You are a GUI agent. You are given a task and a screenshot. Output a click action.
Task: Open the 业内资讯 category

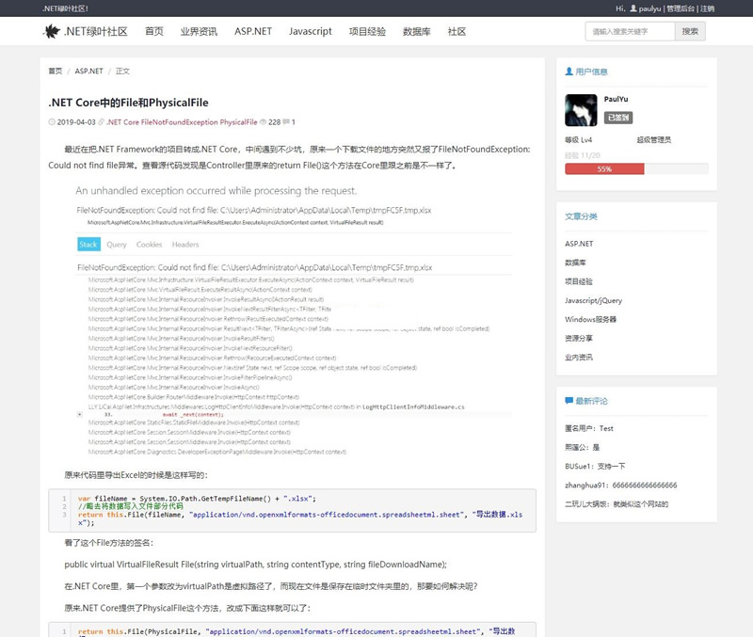pyautogui.click(x=579, y=358)
